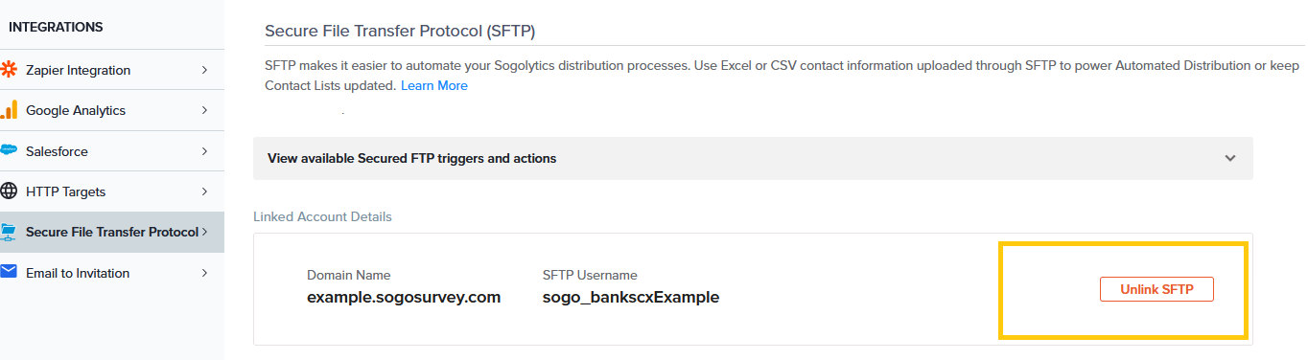
Task: Click the Email to Invitation envelope icon
Action: pyautogui.click(x=9, y=272)
